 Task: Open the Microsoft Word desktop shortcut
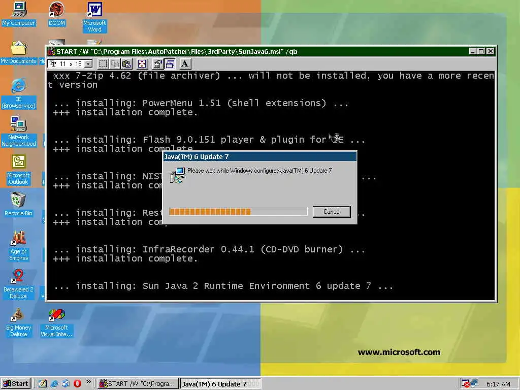point(94,17)
